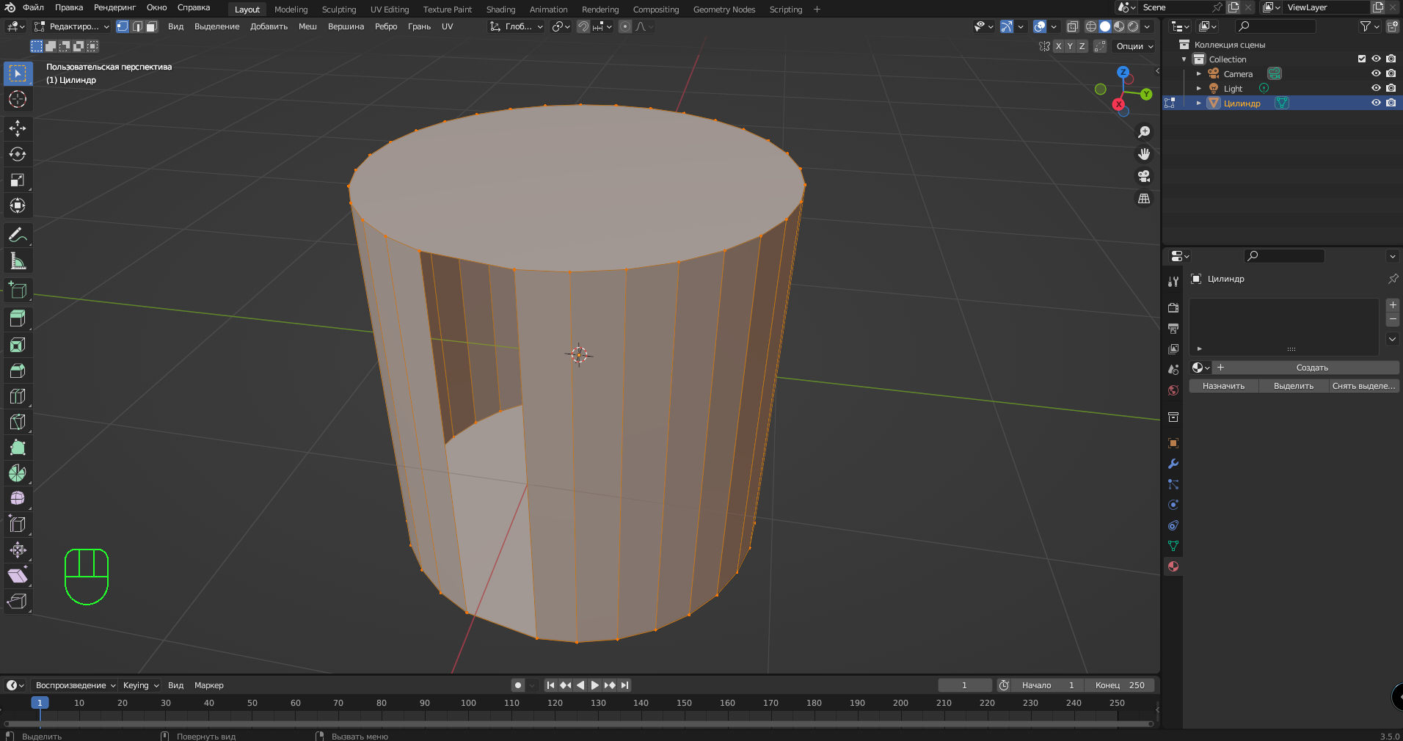This screenshot has width=1403, height=741.
Task: Click frame 100 on the timeline
Action: pos(468,703)
